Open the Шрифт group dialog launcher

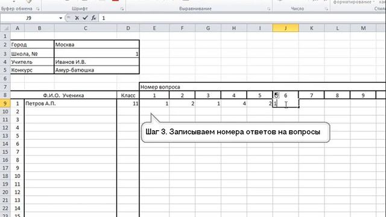122,9
